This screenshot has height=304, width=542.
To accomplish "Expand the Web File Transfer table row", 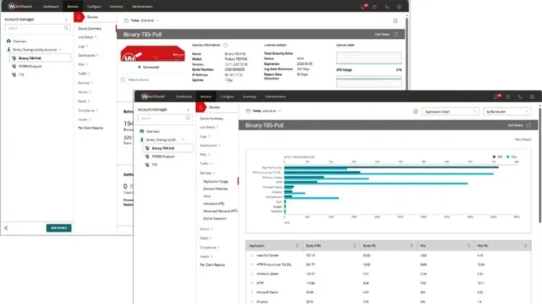I will [x=251, y=256].
